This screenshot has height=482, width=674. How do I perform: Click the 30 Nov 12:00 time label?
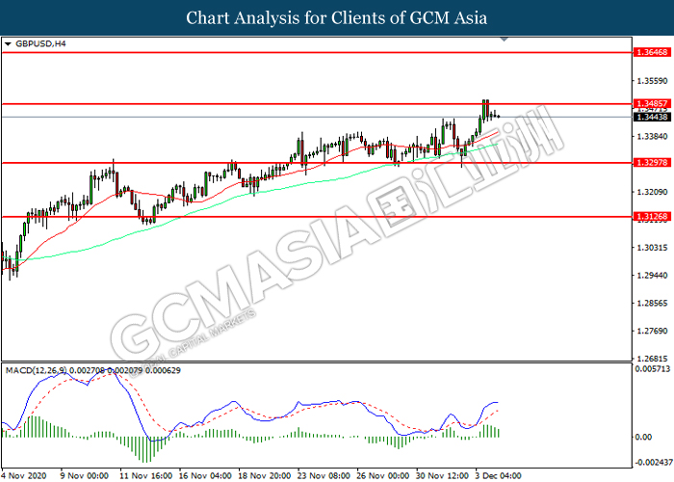442,476
